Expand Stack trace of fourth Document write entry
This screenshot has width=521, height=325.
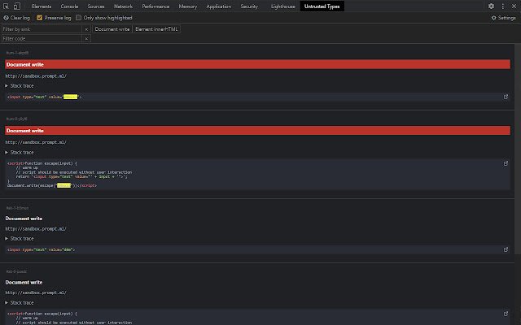pos(20,303)
